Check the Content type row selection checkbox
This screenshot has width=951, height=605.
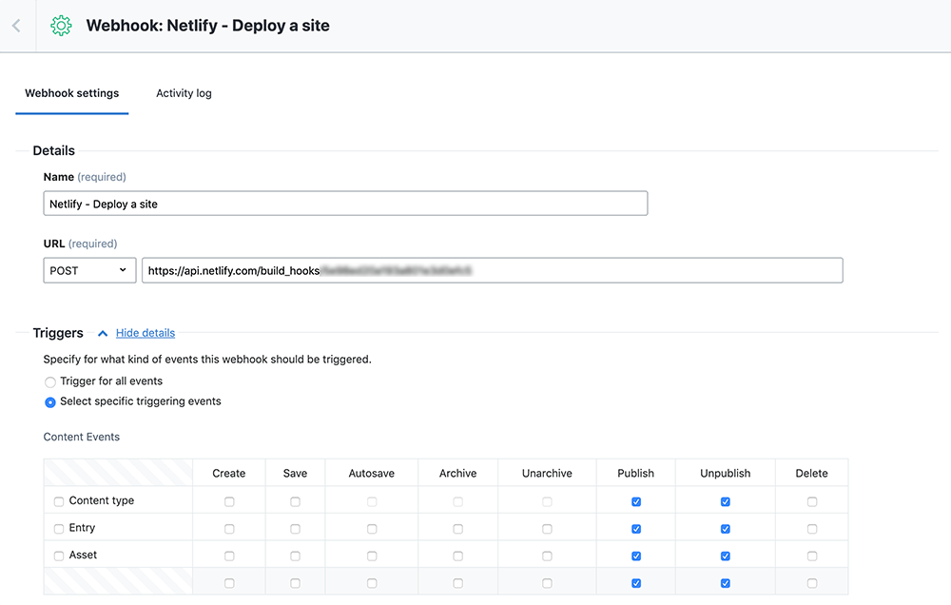58,499
